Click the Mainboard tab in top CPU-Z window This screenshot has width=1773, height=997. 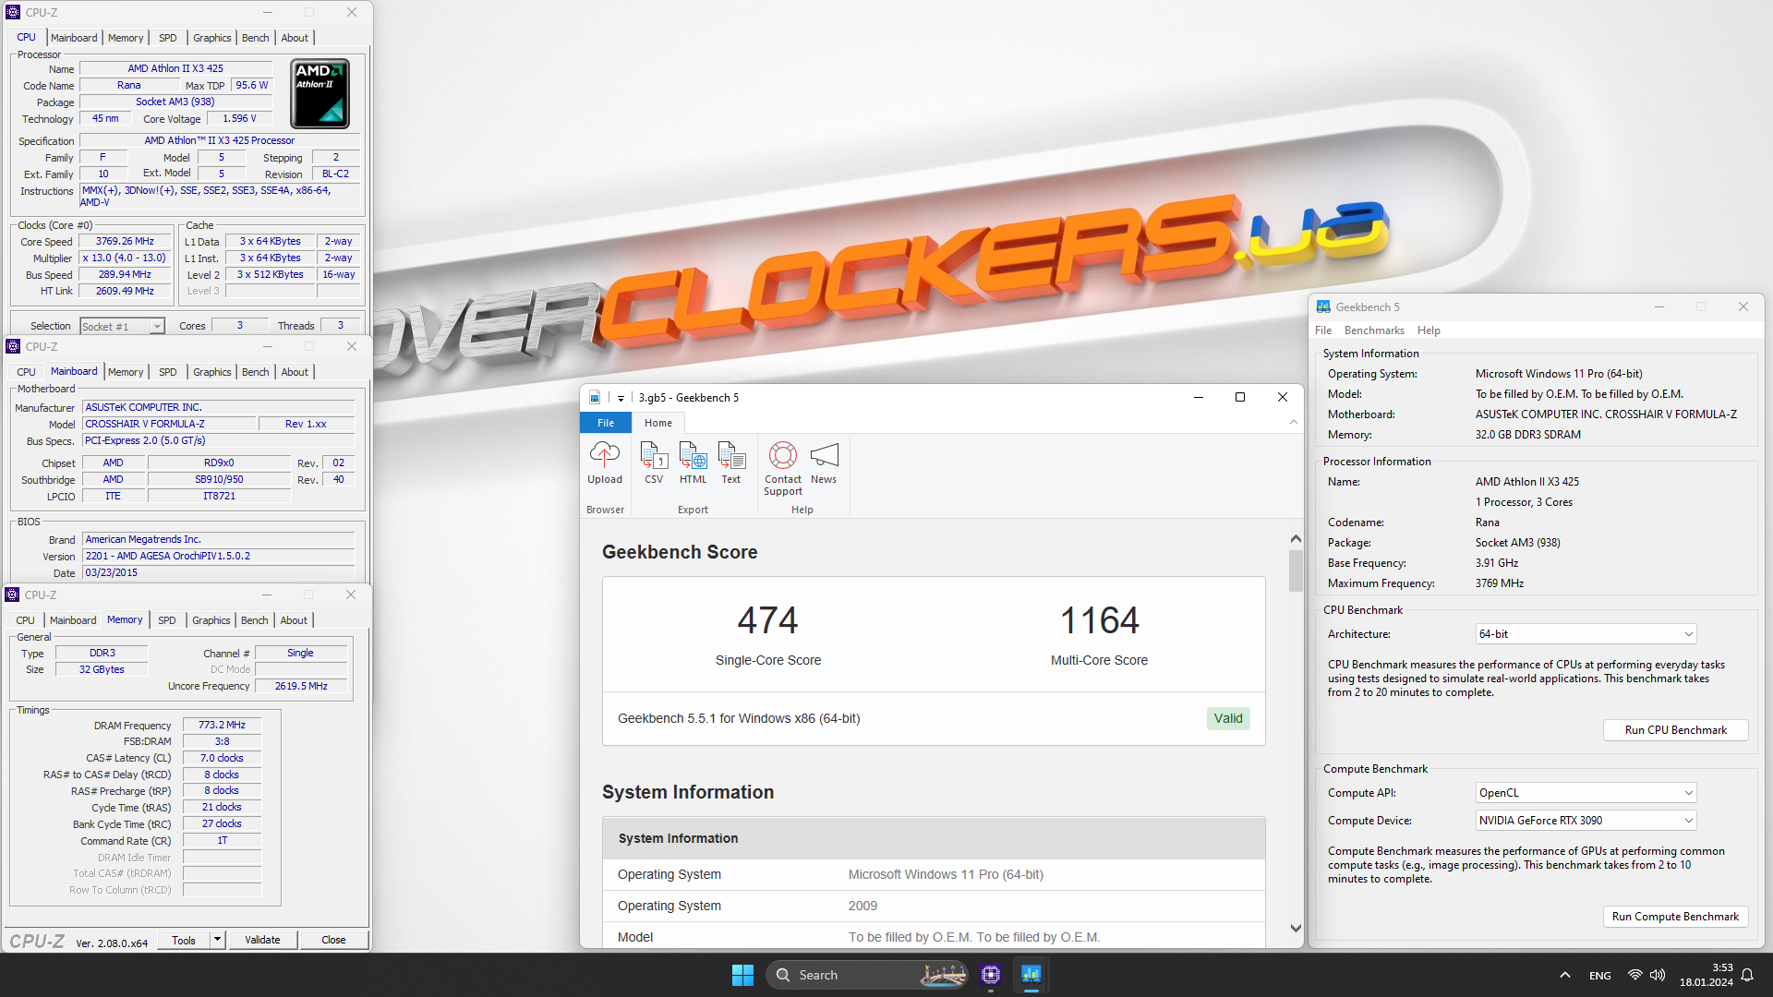tap(74, 38)
